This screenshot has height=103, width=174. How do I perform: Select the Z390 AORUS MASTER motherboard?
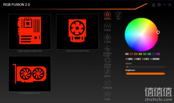point(30,32)
